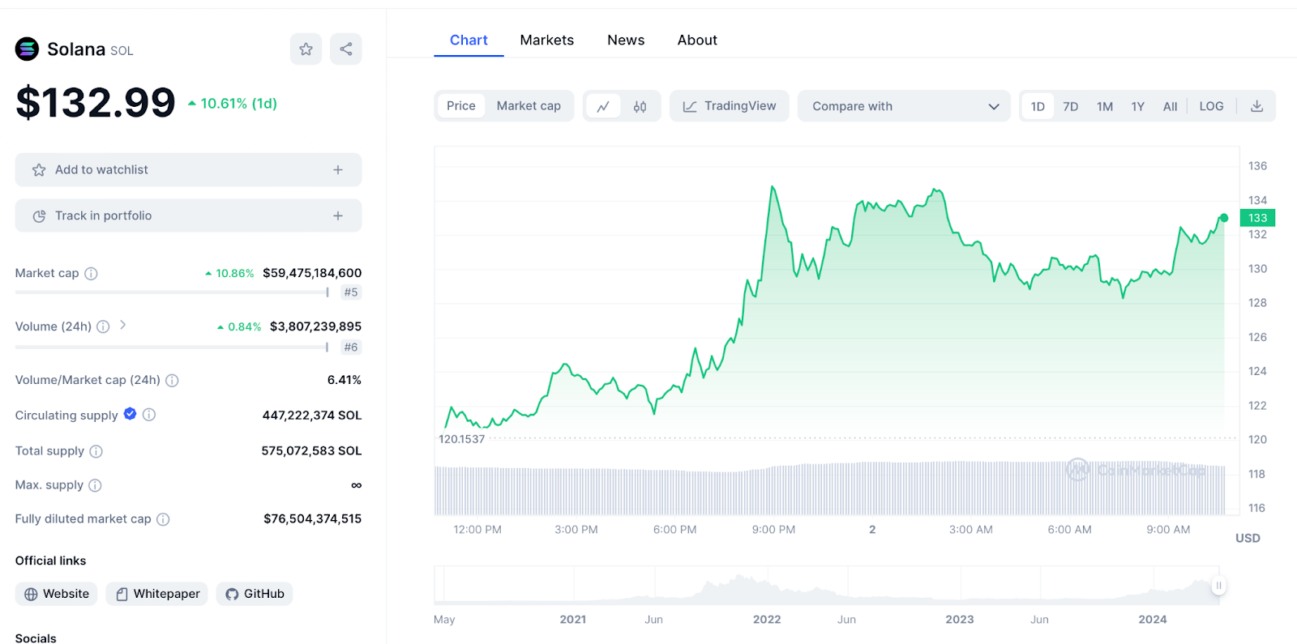This screenshot has width=1297, height=644.
Task: Click the 120.1537 baseline price label
Action: (x=461, y=439)
